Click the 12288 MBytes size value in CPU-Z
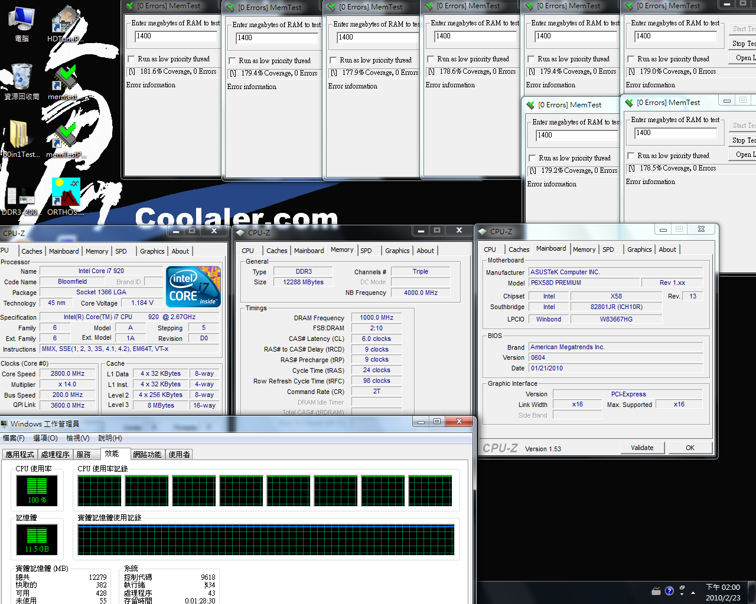Image resolution: width=756 pixels, height=604 pixels. [303, 282]
